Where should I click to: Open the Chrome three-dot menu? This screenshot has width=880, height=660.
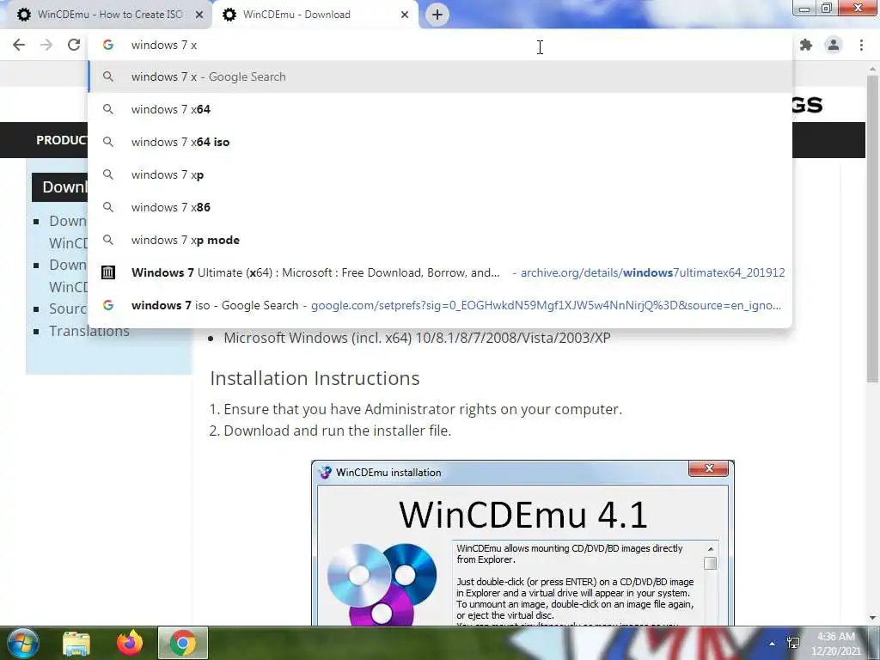click(861, 45)
